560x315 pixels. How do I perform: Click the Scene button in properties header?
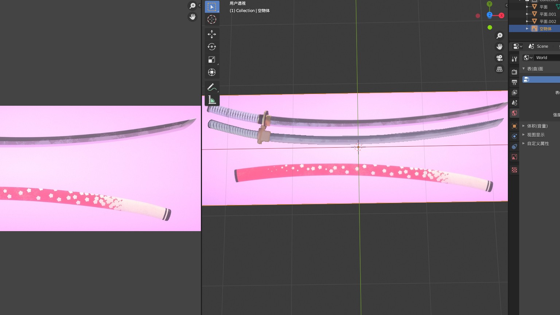coord(539,46)
